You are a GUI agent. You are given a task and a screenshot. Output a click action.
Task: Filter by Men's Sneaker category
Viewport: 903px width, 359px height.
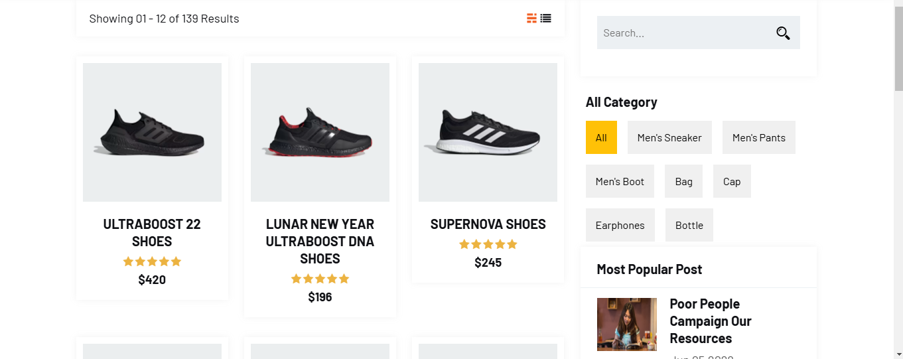pos(669,137)
